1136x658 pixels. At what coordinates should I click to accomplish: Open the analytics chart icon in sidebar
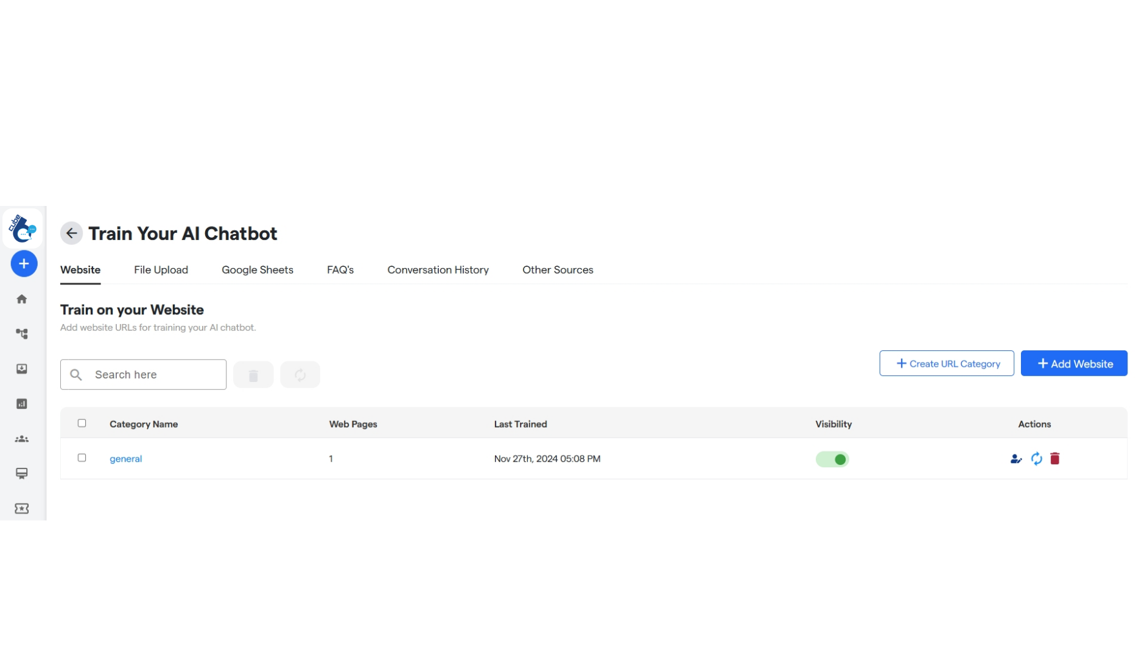(22, 404)
